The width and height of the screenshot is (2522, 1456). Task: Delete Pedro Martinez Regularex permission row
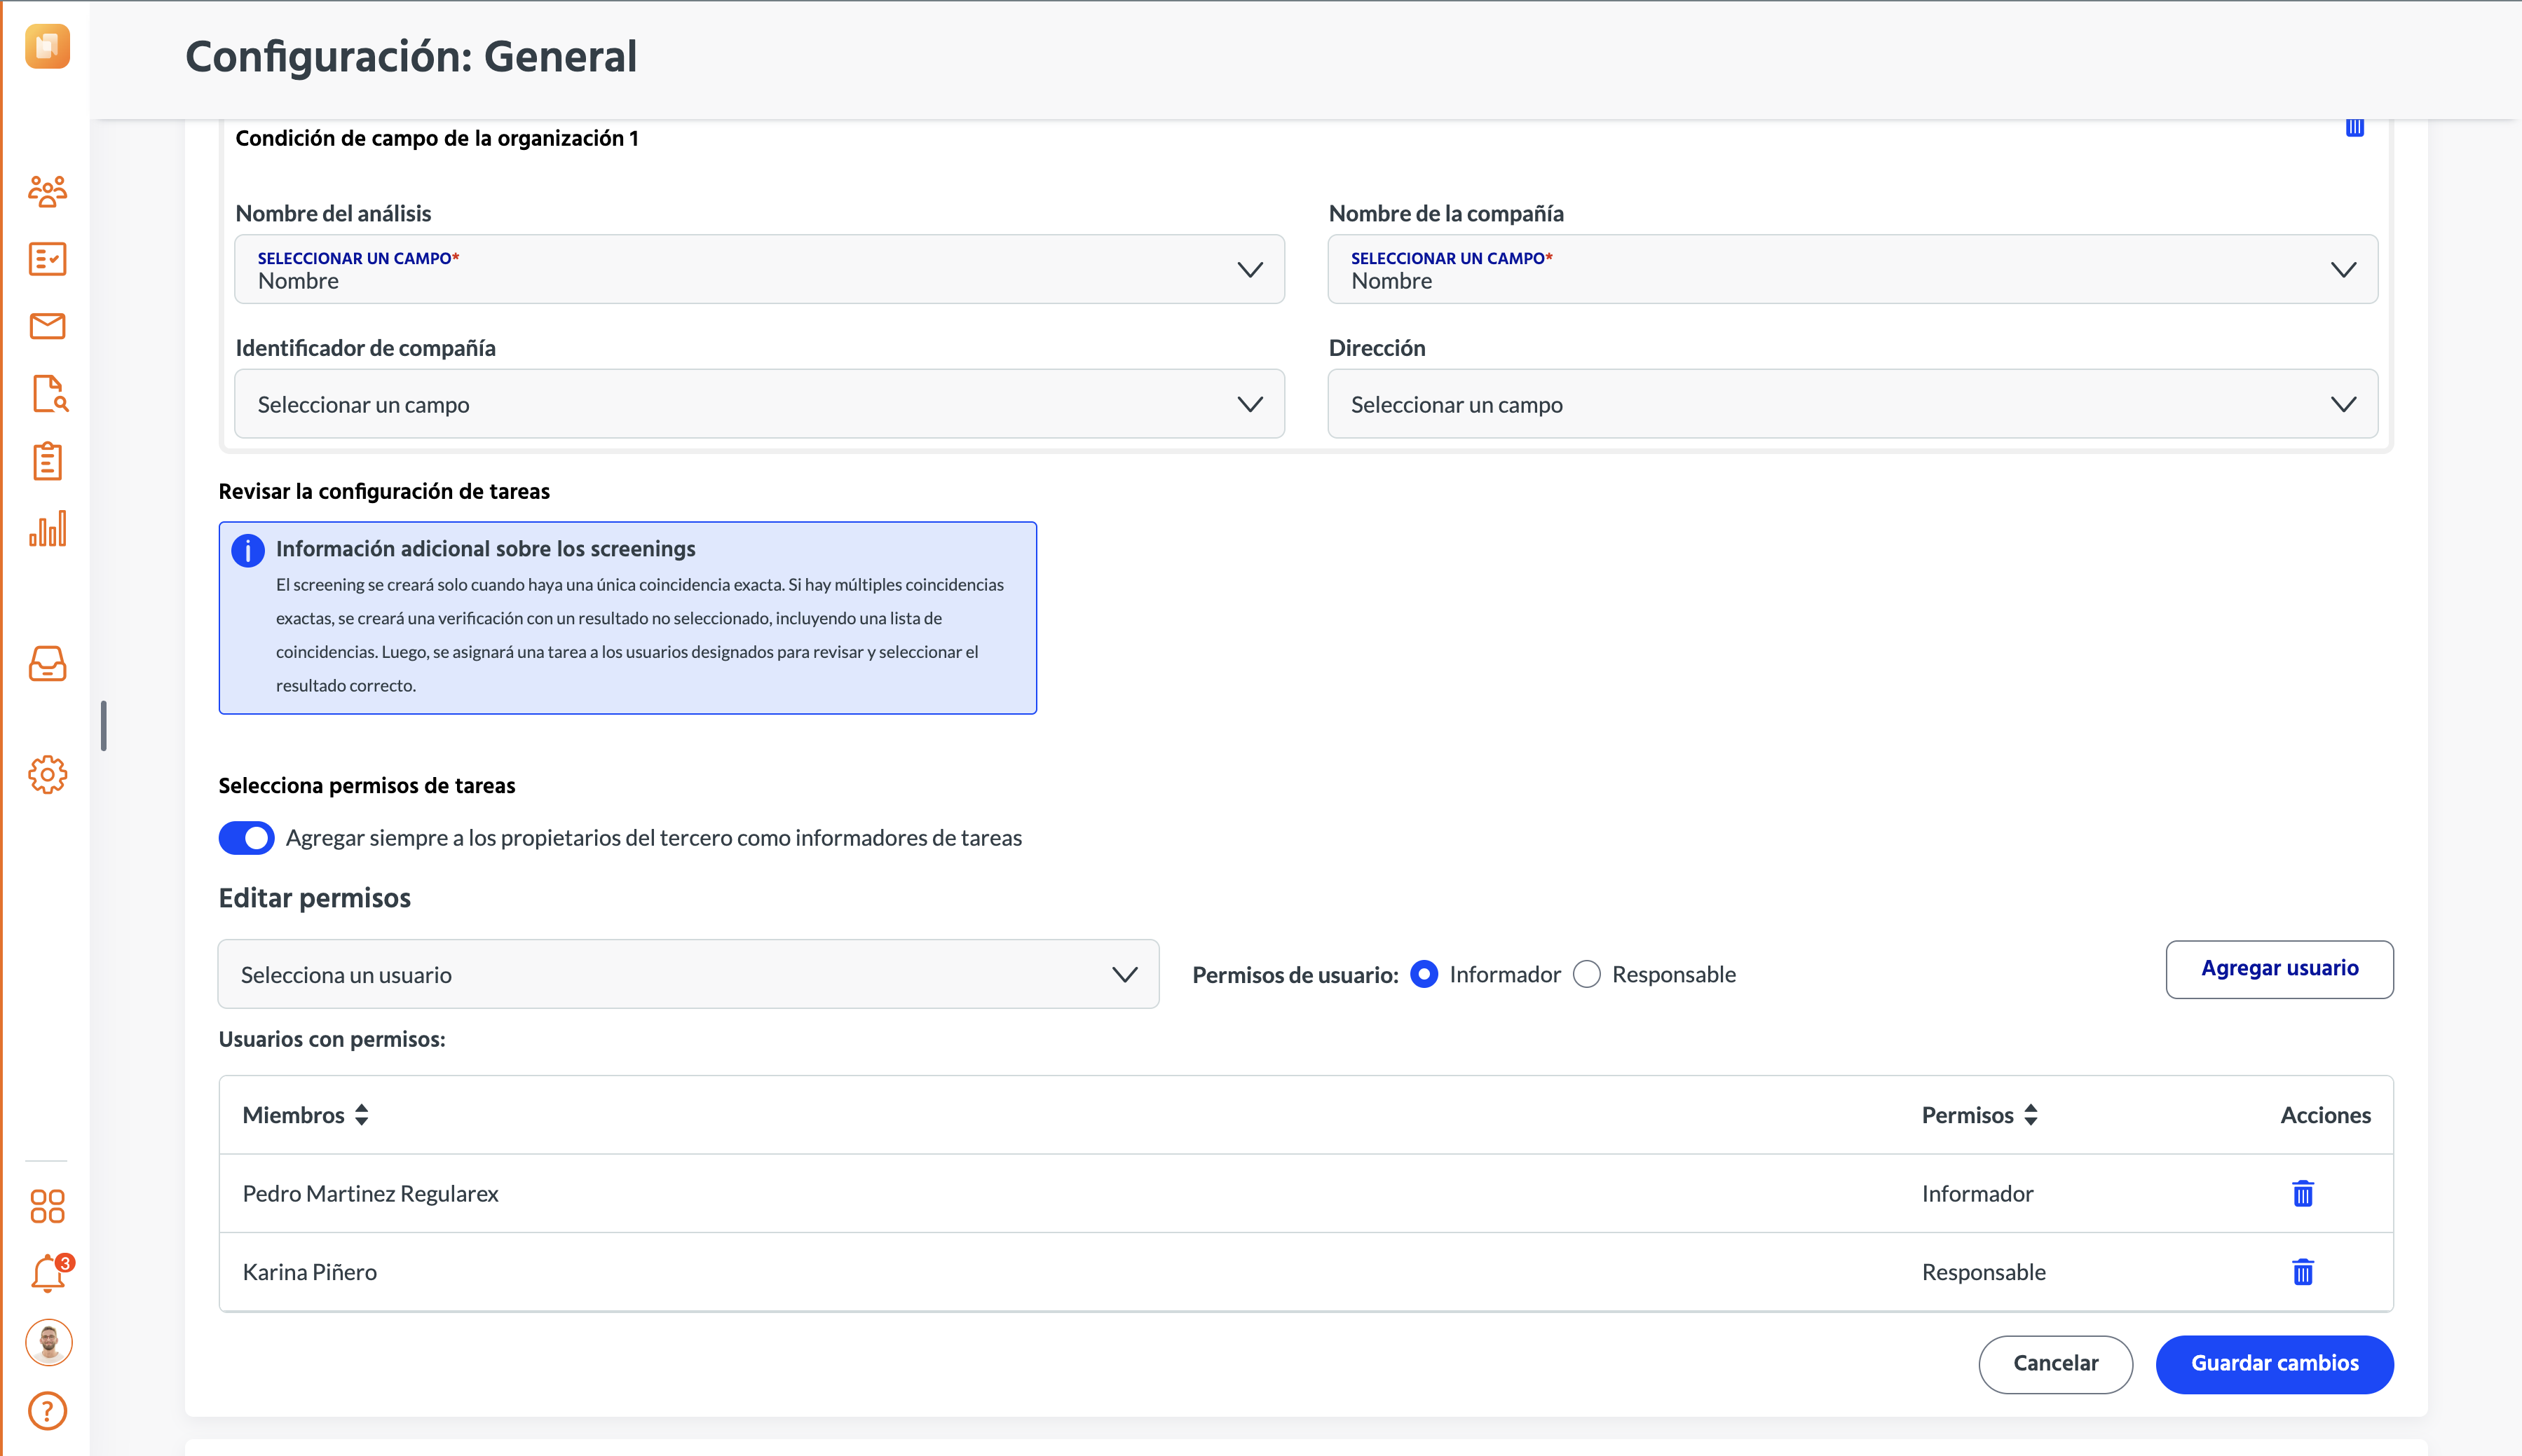tap(2303, 1193)
